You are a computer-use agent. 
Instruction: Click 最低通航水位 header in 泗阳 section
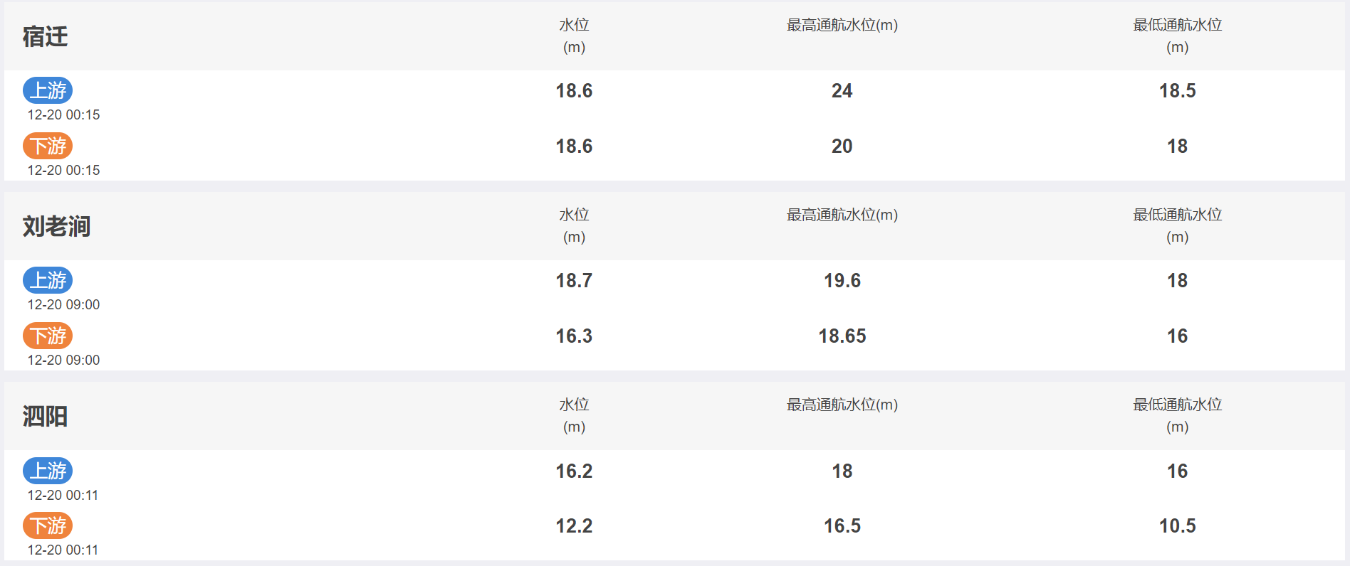1177,404
